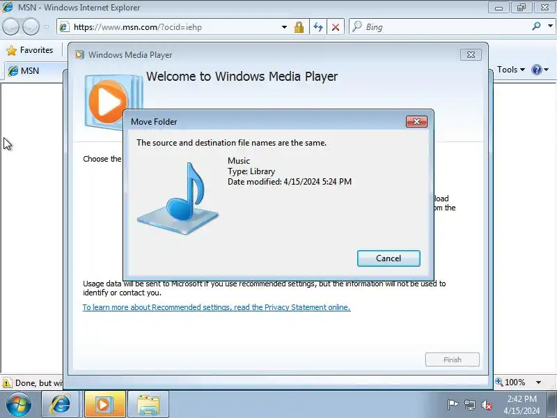
Task: Open the Windows Start button
Action: (x=18, y=404)
